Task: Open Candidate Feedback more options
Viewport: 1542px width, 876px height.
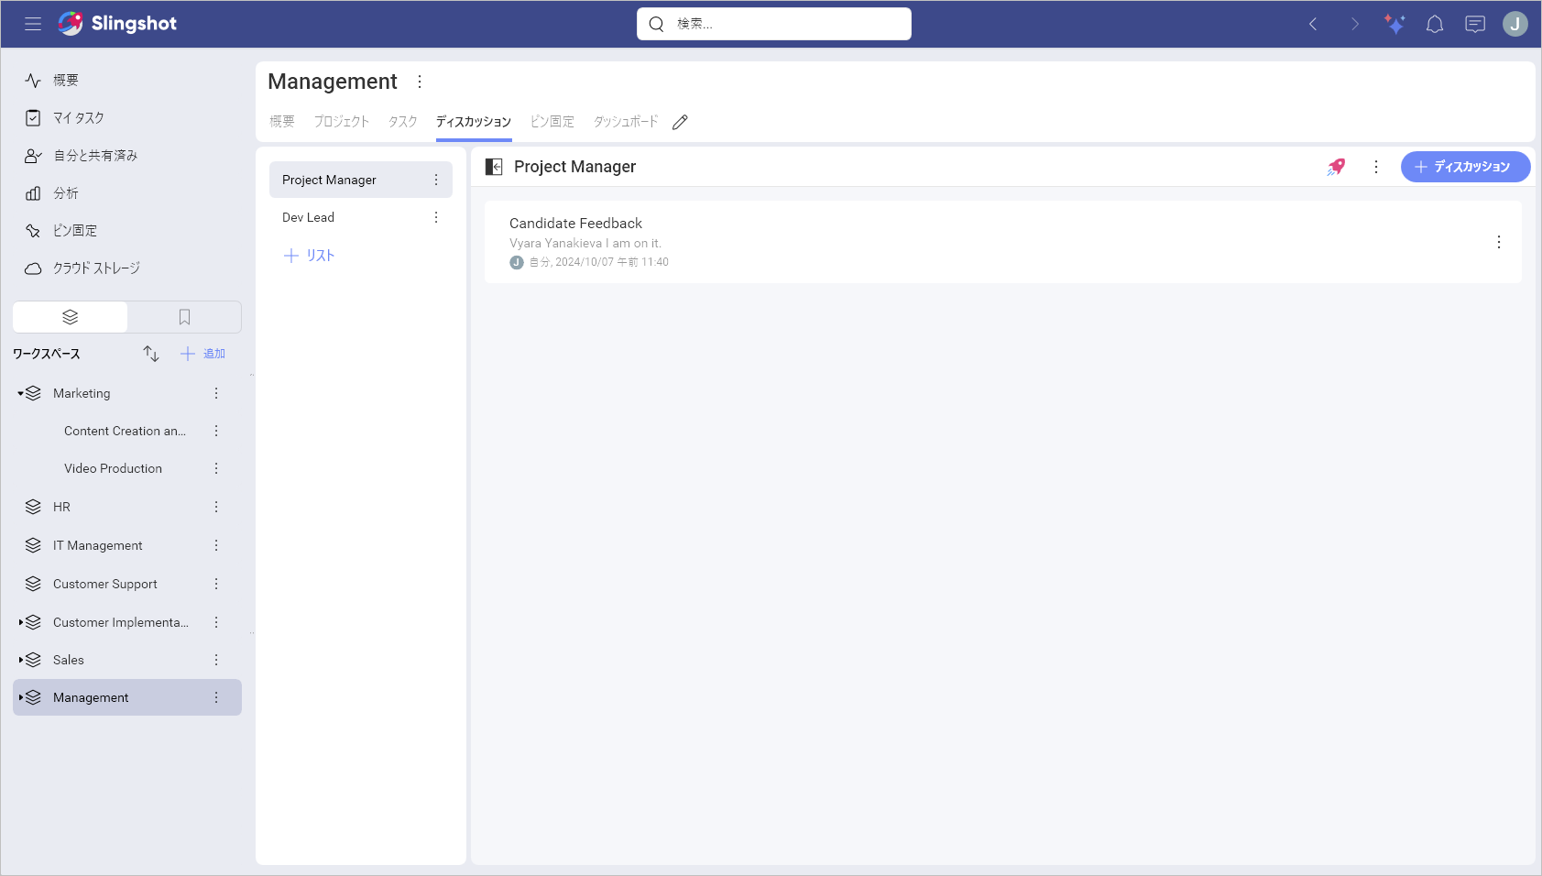Action: click(1499, 242)
